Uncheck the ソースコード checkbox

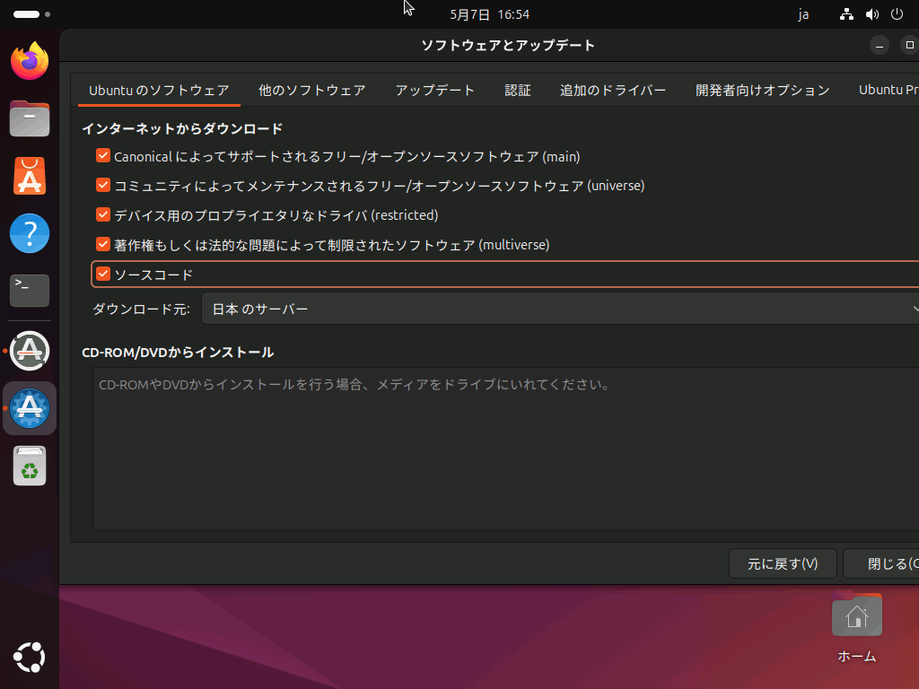103,274
